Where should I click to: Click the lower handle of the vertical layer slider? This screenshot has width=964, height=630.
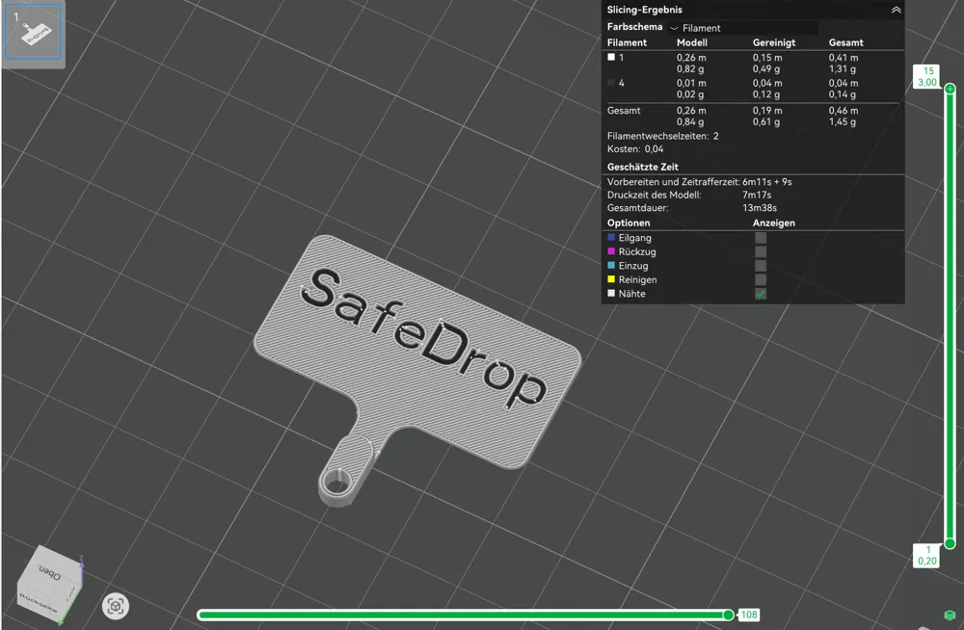coord(950,543)
